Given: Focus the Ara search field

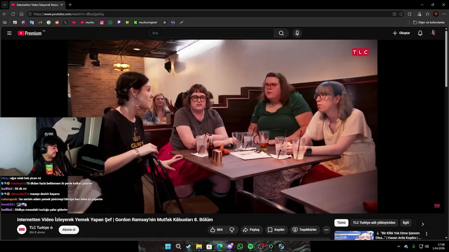Looking at the screenshot, I should [211, 33].
